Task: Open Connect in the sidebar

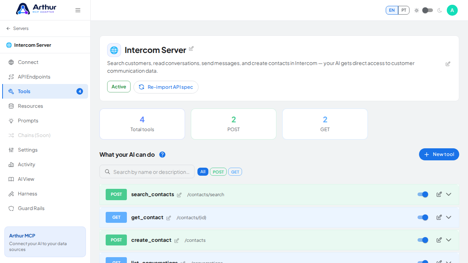Action: [45, 62]
